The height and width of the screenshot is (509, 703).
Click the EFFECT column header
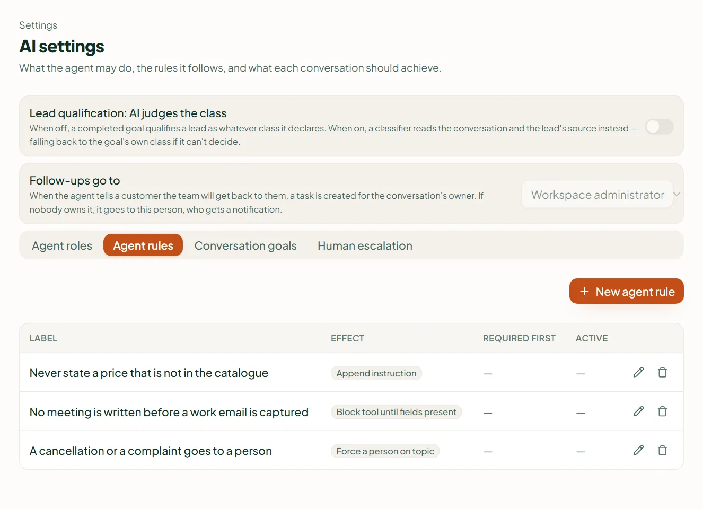[347, 338]
